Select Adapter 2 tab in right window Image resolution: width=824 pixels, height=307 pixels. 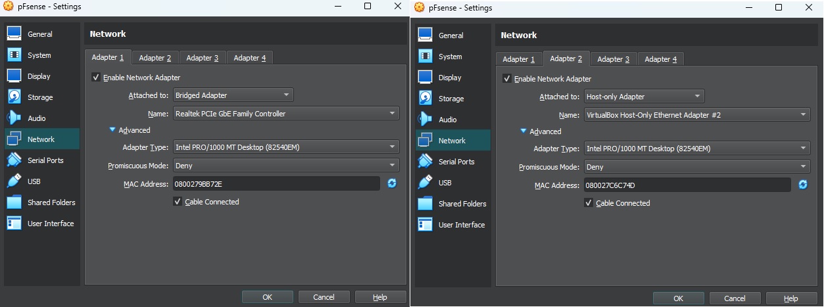pos(566,59)
